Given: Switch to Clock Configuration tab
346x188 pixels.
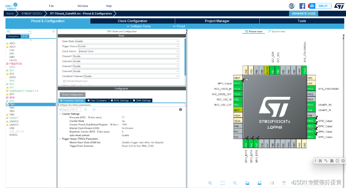Looking at the screenshot, I should 132,21.
